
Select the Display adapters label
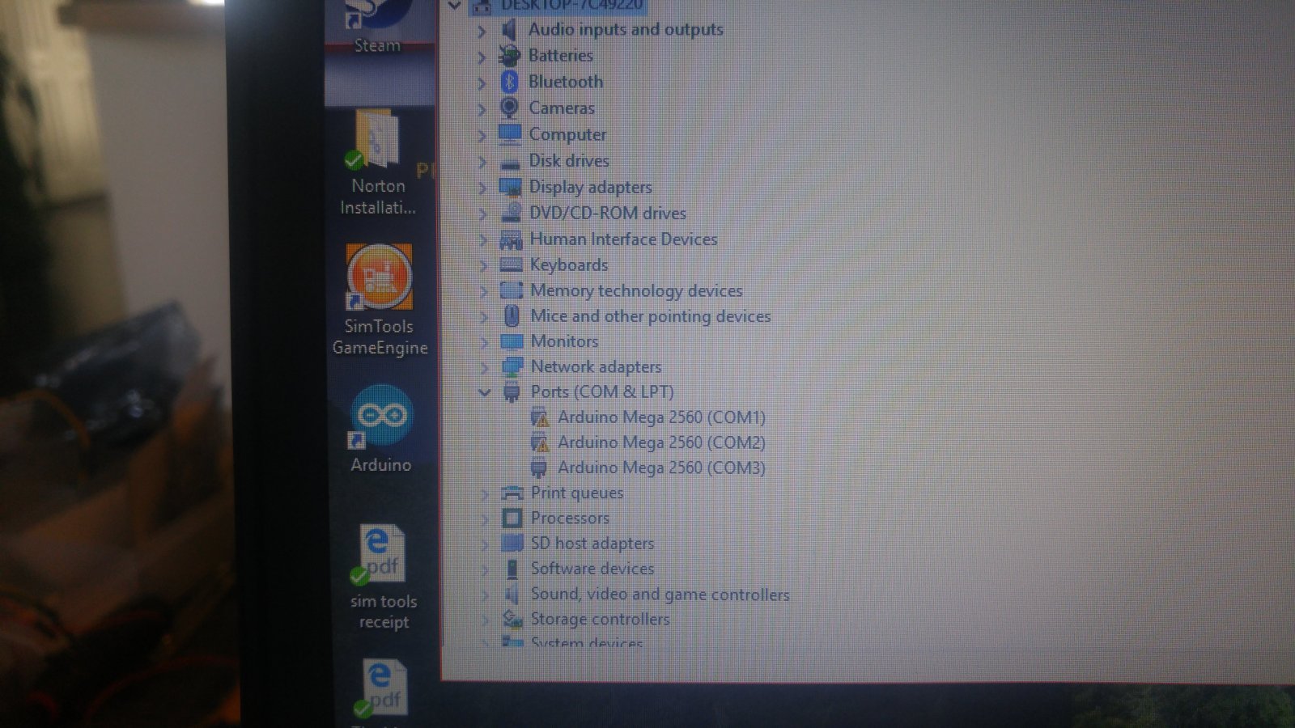pos(590,187)
